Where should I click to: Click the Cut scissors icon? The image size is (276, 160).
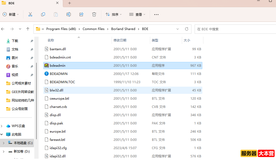point(30,14)
